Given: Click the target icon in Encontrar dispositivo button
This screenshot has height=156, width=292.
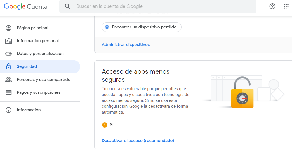Looking at the screenshot, I should coord(107,27).
